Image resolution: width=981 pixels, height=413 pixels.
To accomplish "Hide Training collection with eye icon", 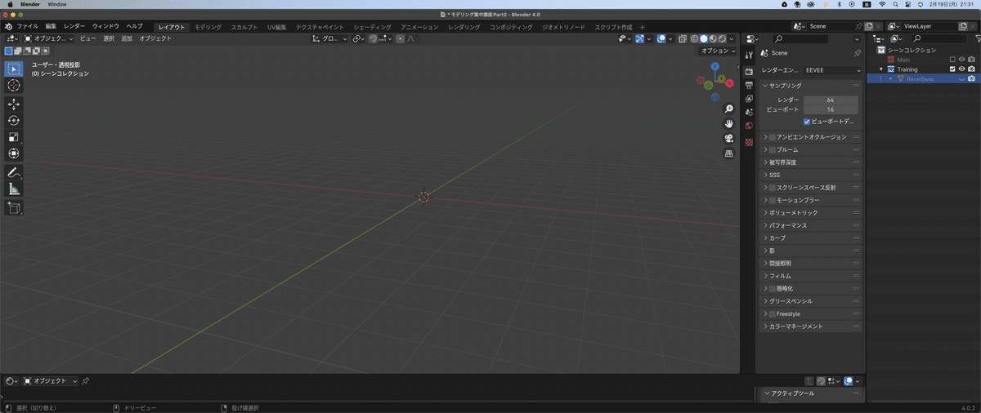I will 961,69.
